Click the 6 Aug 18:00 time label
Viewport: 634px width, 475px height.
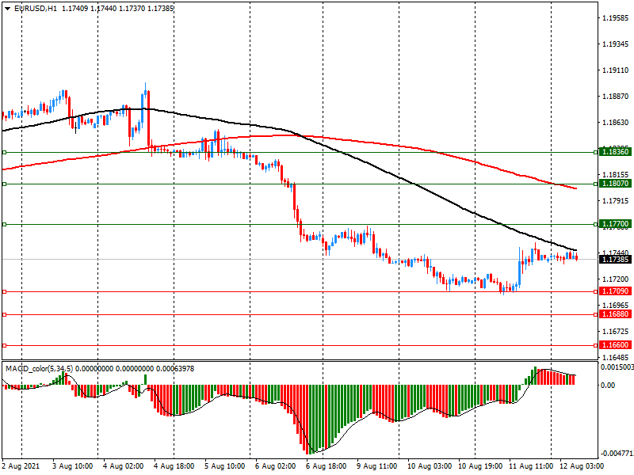click(326, 466)
